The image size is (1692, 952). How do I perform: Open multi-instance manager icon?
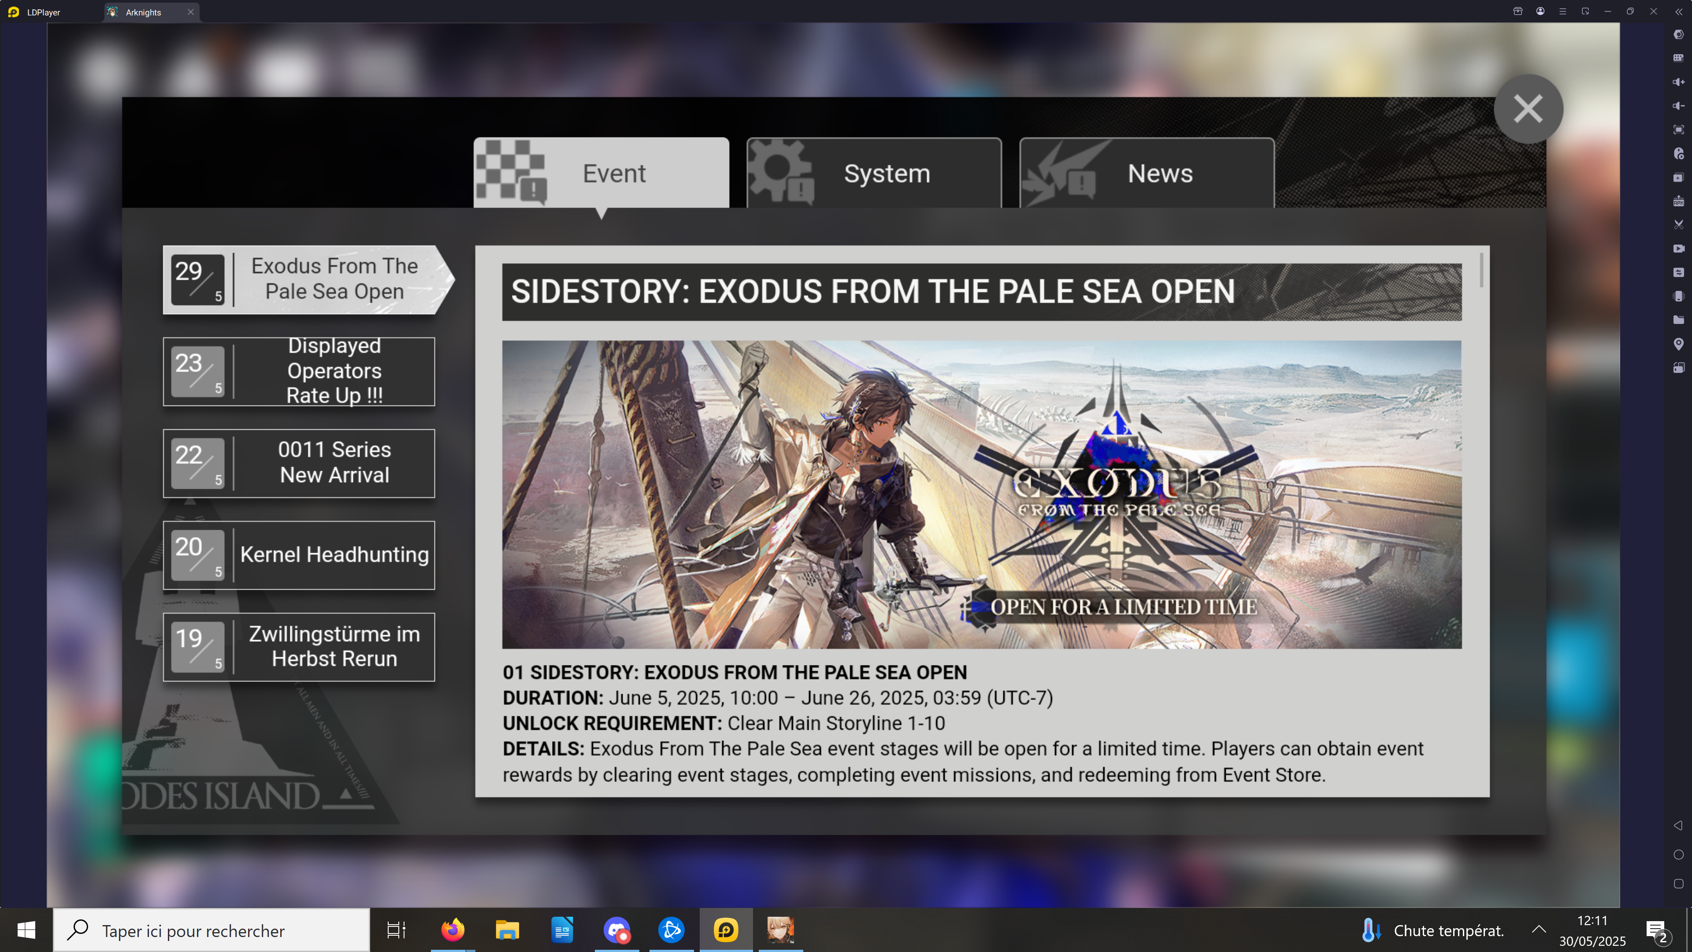[x=1678, y=177]
